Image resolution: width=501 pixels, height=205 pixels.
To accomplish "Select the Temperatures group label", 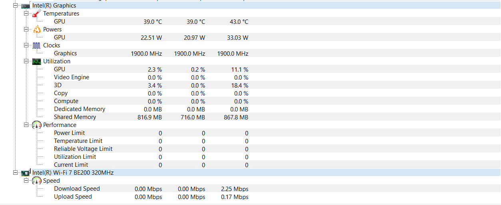I will pos(61,14).
